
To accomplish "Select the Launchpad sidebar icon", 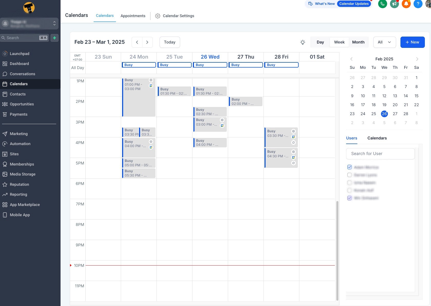I will click(x=19, y=54).
